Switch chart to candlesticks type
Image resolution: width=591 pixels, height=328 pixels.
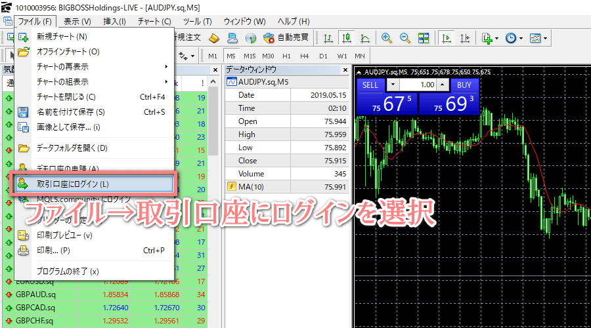click(x=346, y=38)
